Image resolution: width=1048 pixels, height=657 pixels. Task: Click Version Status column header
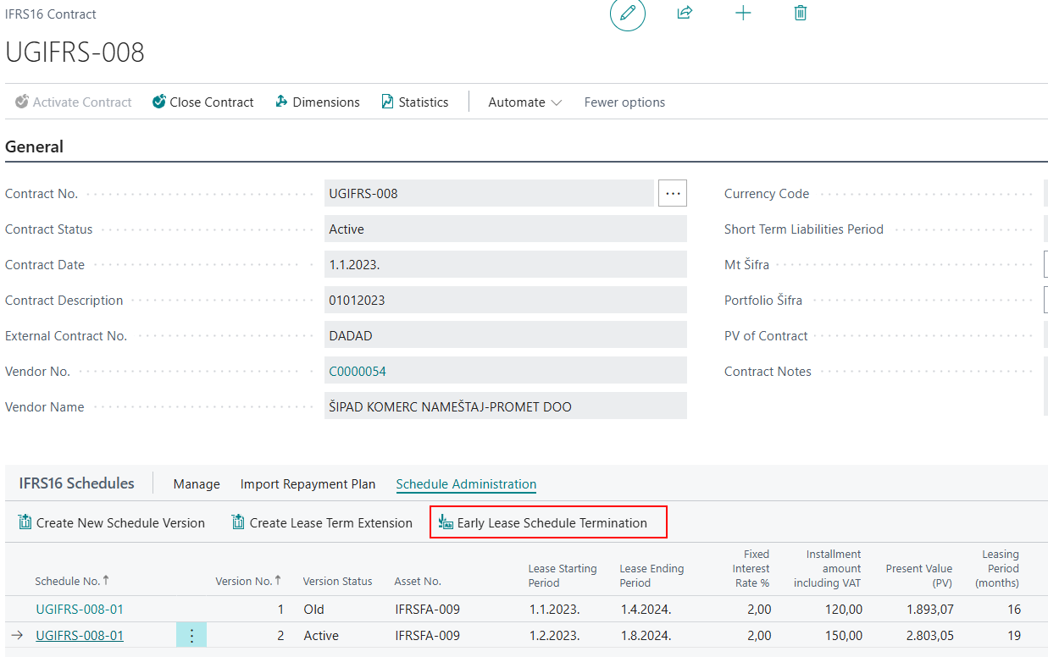coord(338,581)
